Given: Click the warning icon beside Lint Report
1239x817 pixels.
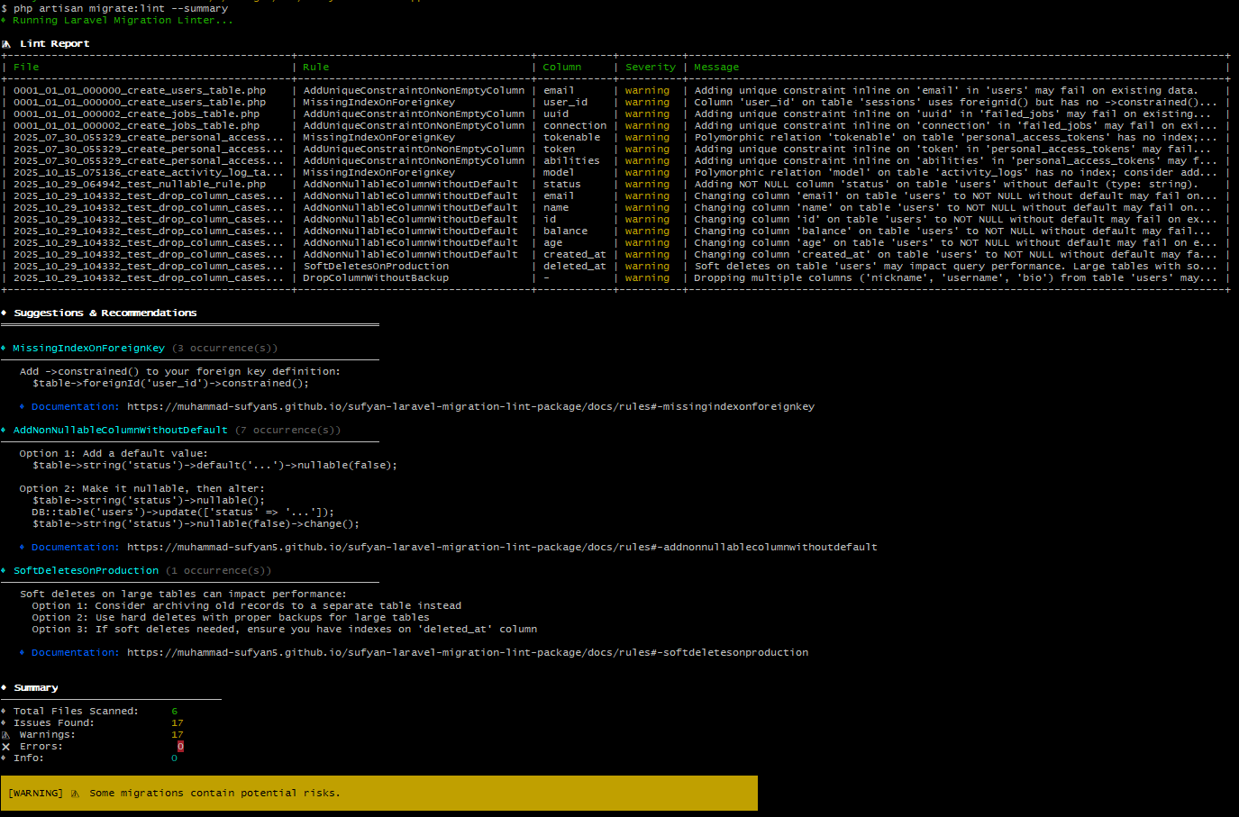Looking at the screenshot, I should pyautogui.click(x=6, y=43).
